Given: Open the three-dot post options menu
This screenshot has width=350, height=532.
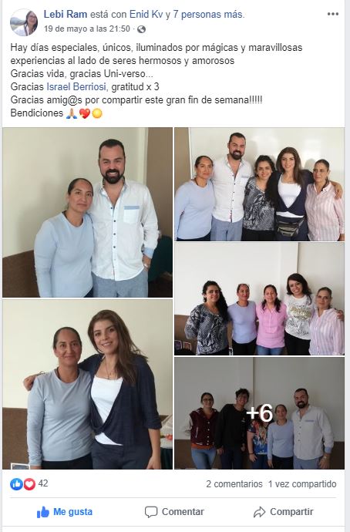Looking at the screenshot, I should (x=333, y=14).
